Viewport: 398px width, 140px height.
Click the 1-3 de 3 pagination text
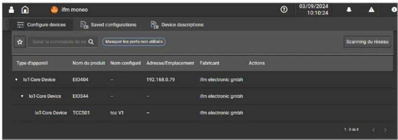click(351, 130)
